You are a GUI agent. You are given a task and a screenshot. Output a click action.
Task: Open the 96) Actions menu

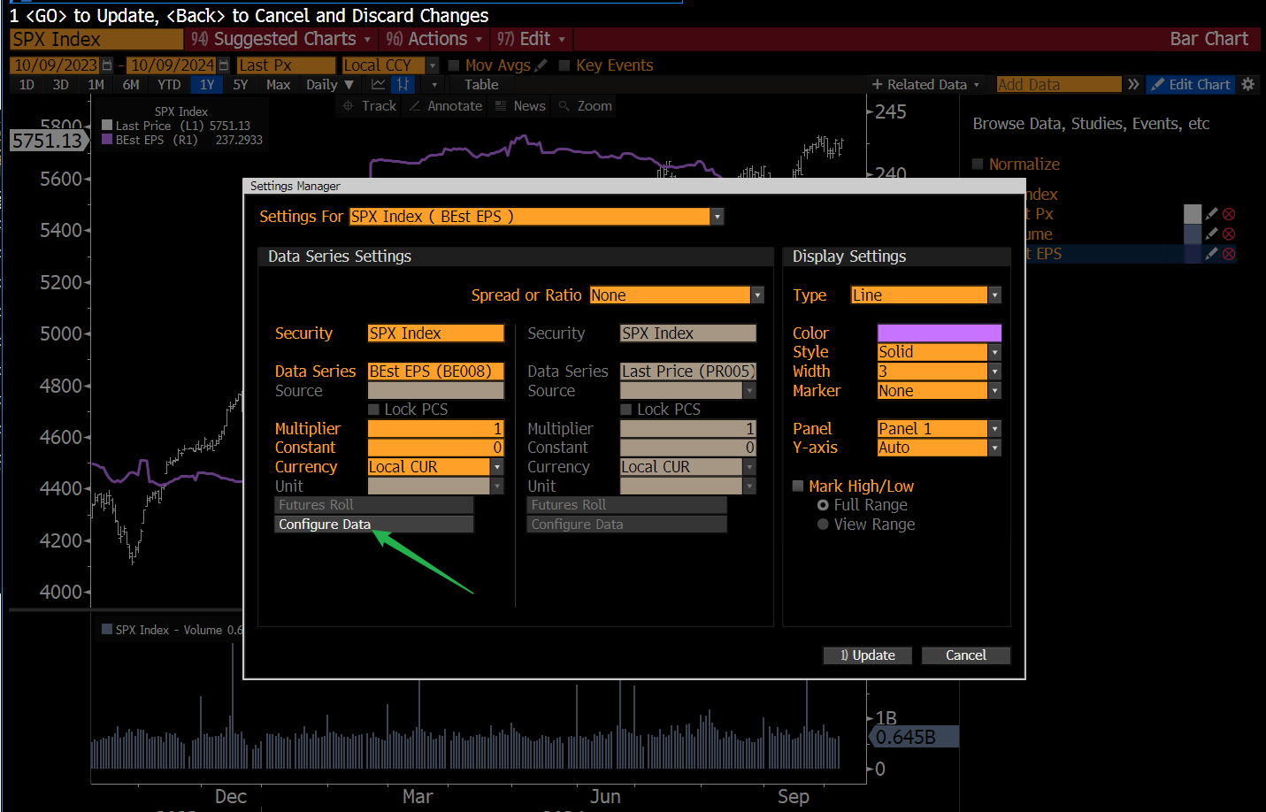click(434, 39)
